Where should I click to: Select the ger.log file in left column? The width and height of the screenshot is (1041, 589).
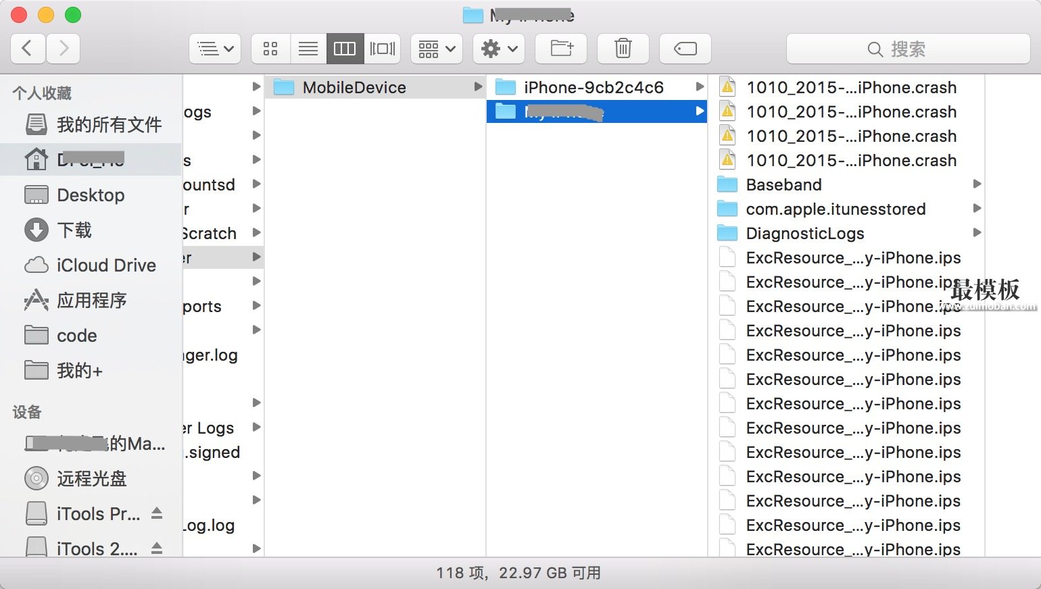[222, 355]
